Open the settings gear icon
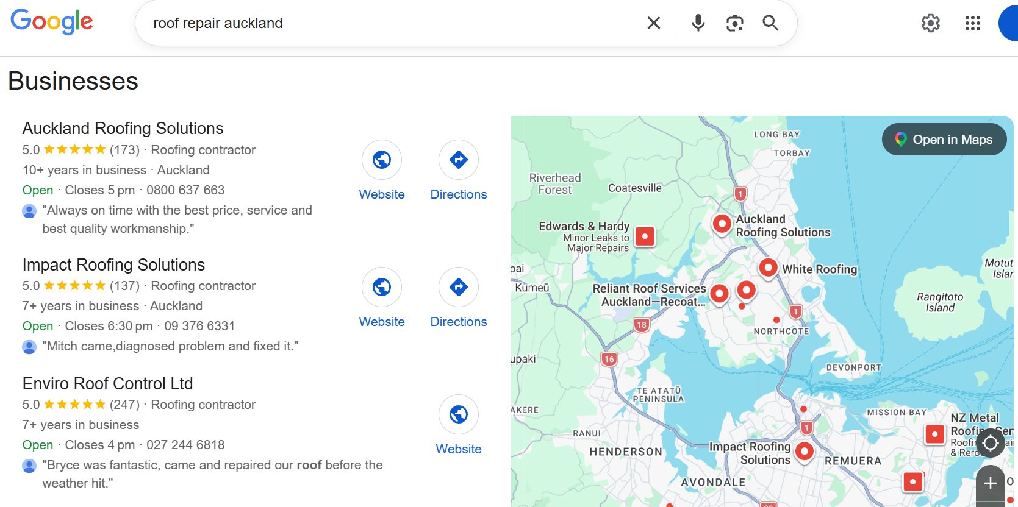 (930, 23)
